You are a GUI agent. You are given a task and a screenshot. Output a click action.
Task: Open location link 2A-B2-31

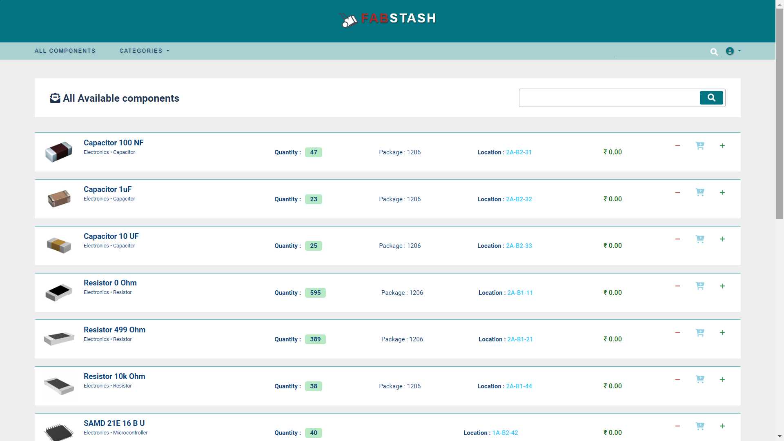click(519, 152)
